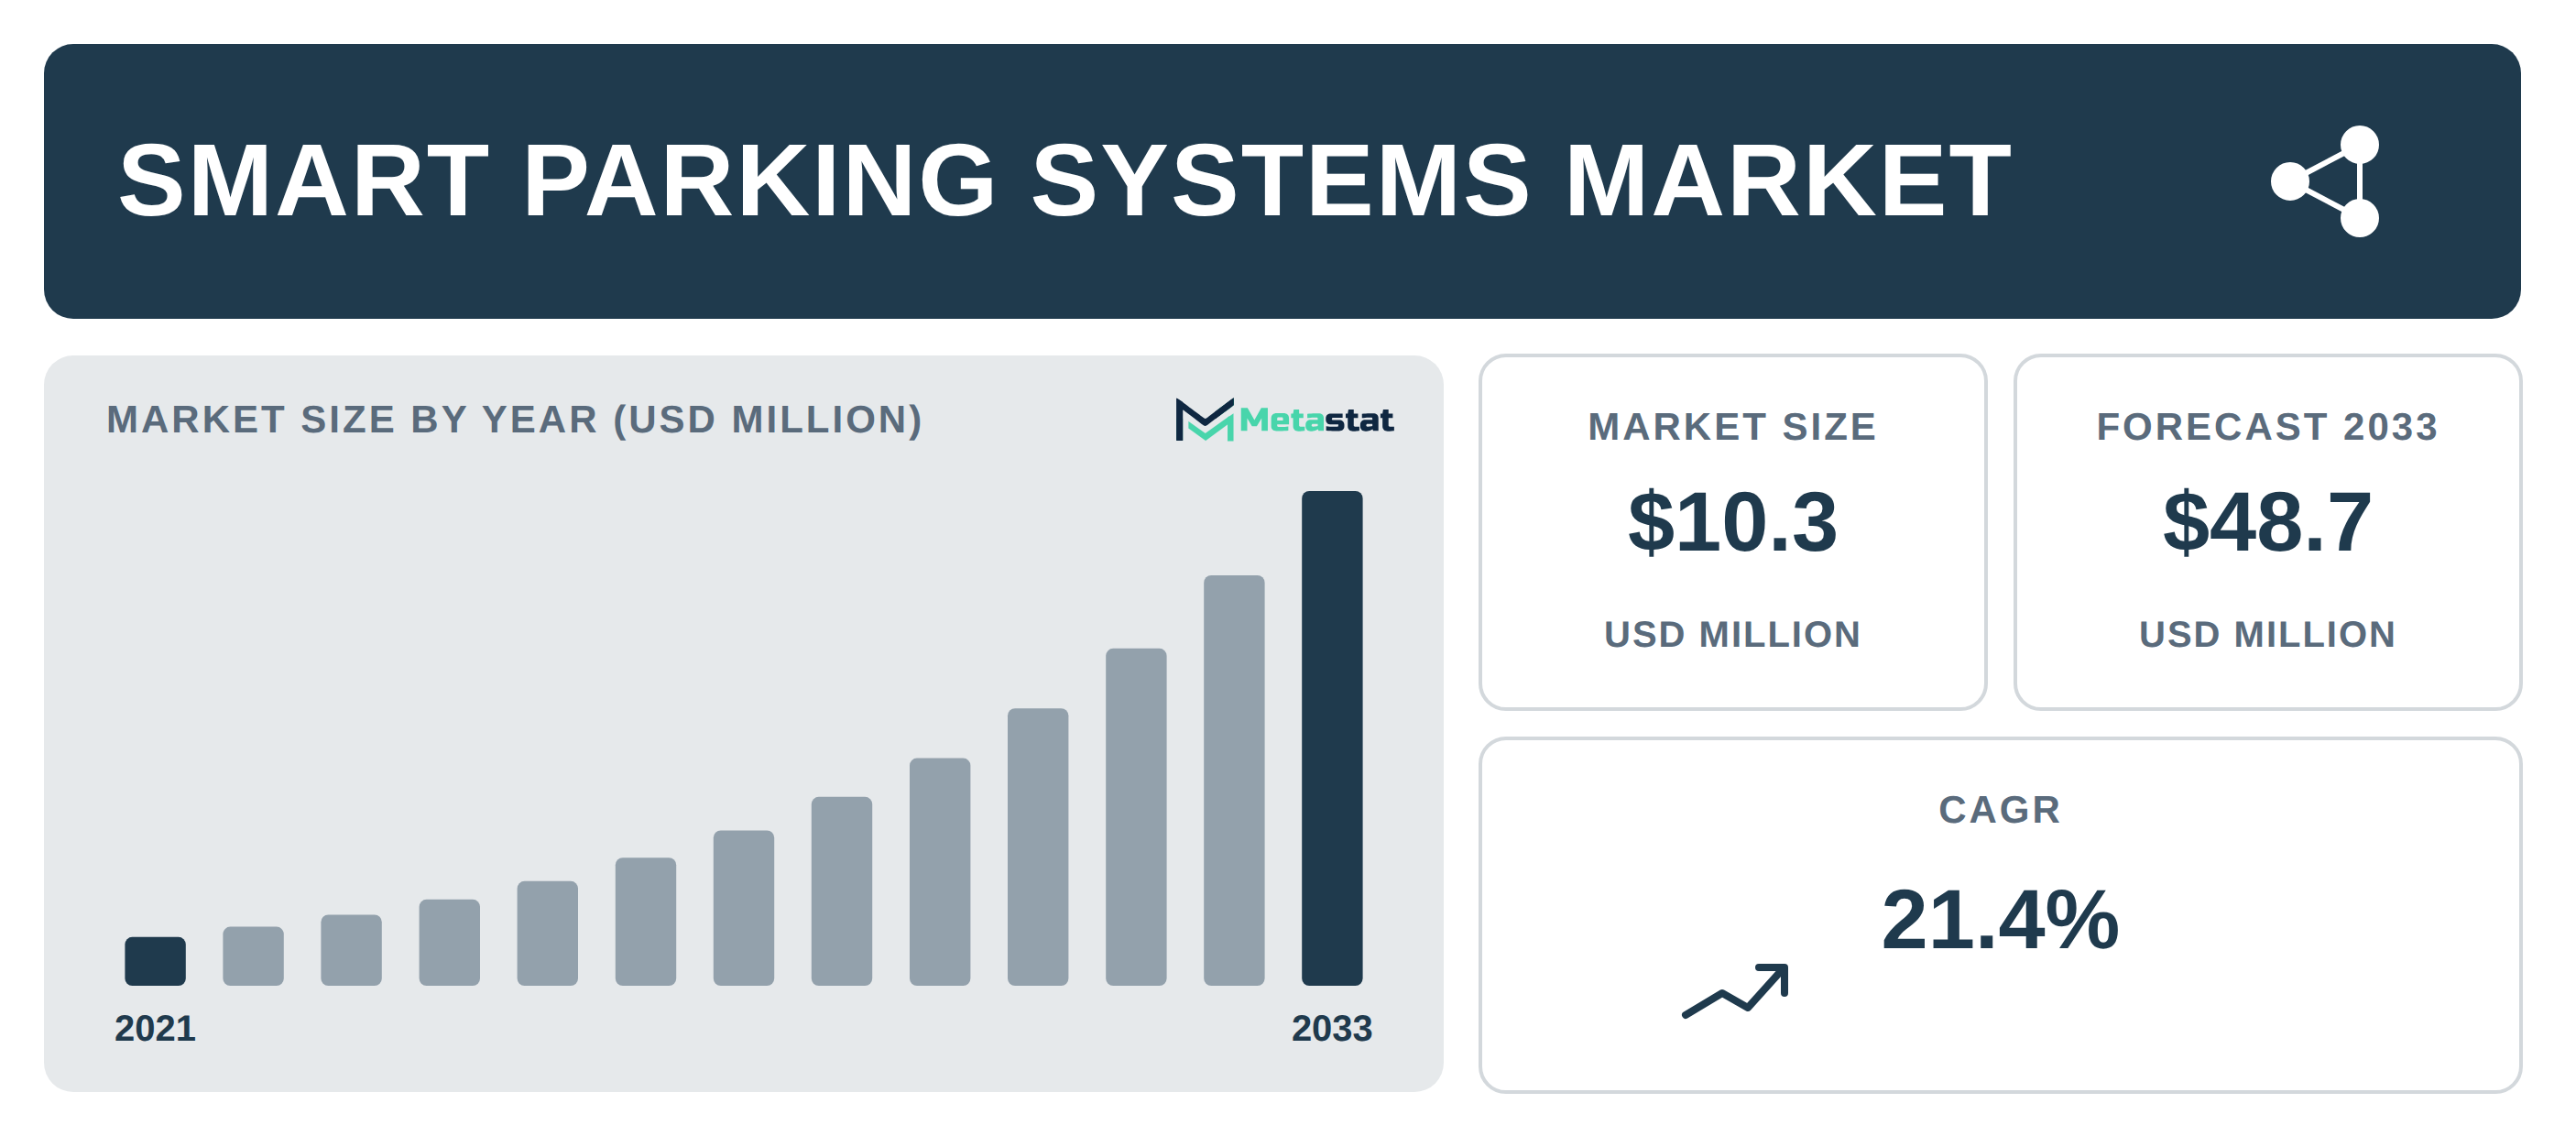Click the CAGR card label
The image size is (2565, 1136).
2000,810
